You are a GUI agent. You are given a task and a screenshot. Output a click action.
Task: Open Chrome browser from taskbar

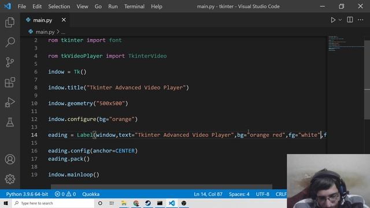(136, 203)
